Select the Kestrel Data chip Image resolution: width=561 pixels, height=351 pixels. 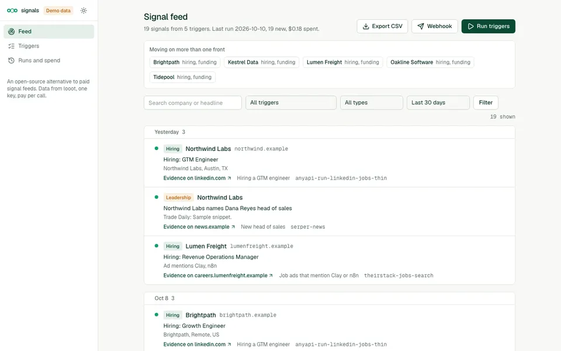[x=262, y=62]
